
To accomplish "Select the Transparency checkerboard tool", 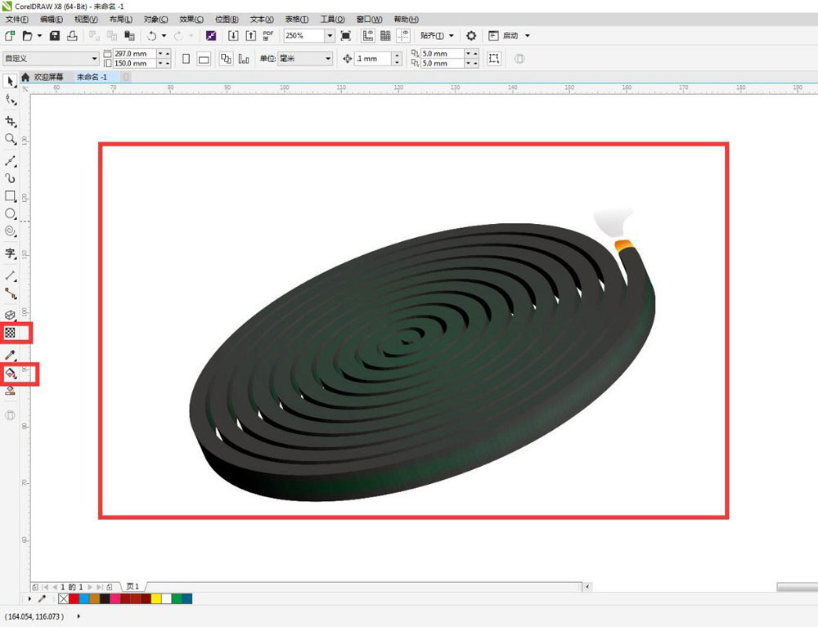I will pyautogui.click(x=11, y=333).
